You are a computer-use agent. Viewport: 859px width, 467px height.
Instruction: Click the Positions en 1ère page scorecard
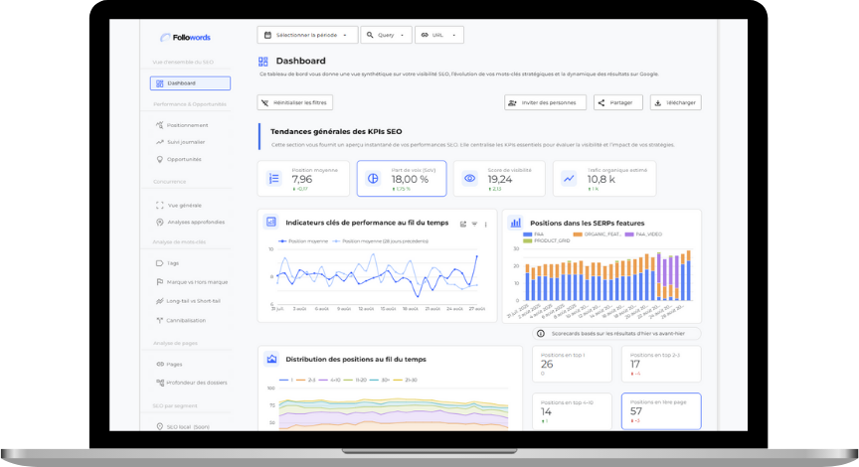pos(661,411)
